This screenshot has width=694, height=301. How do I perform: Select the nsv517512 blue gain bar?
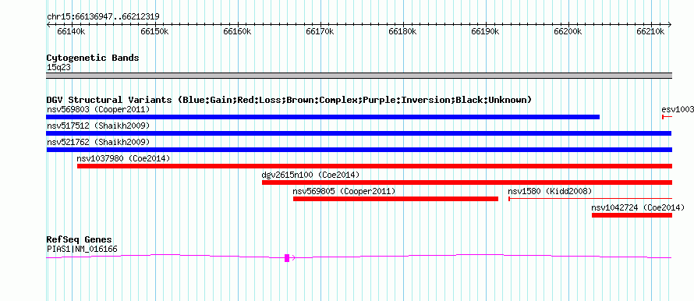tap(359, 133)
